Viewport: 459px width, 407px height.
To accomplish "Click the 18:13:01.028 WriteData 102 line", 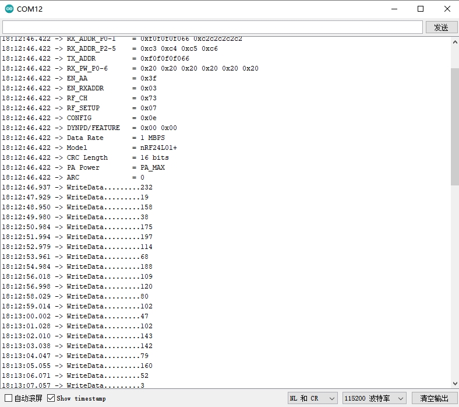I will (77, 326).
